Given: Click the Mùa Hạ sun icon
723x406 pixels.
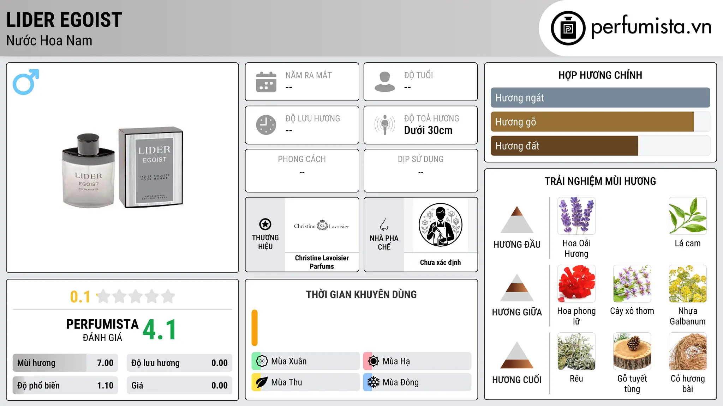Looking at the screenshot, I should point(374,361).
